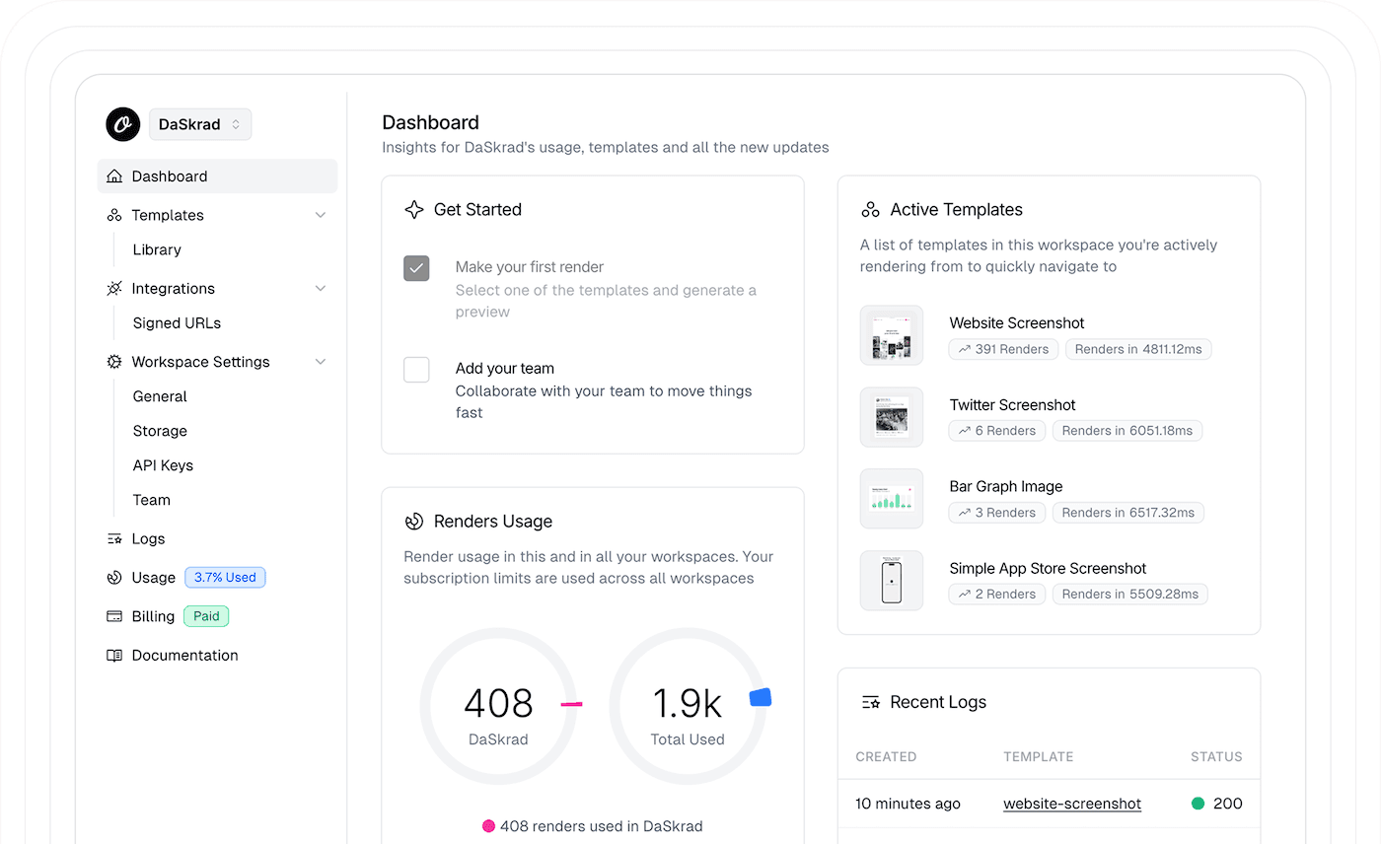Click the Usage chart icon

[114, 578]
